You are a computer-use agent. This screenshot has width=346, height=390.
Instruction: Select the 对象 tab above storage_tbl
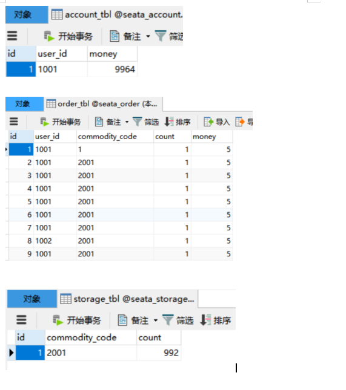[32, 299]
